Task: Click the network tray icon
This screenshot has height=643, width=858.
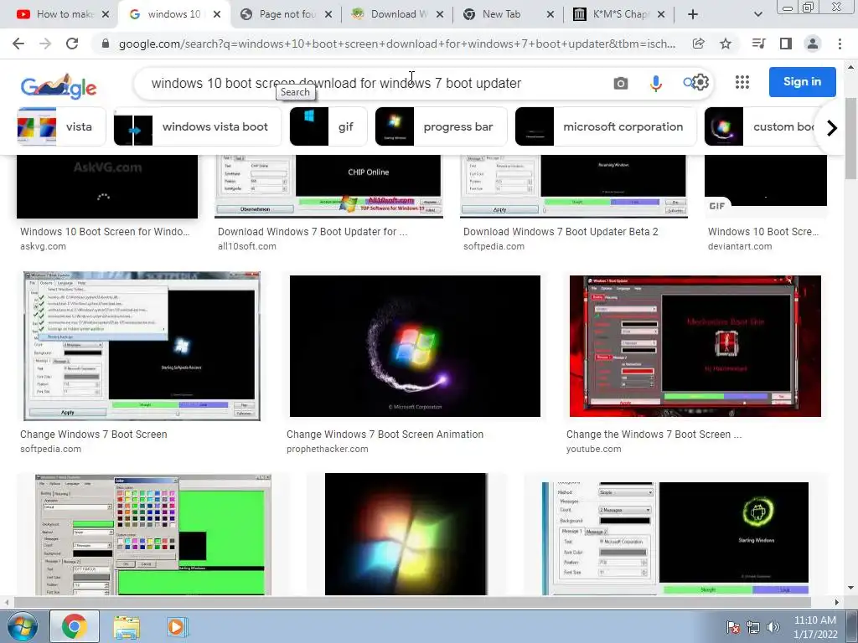Action: (x=753, y=627)
